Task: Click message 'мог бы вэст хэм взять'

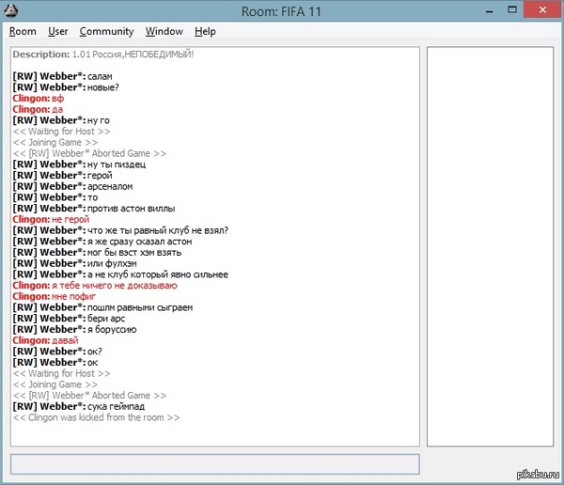Action: [x=97, y=252]
